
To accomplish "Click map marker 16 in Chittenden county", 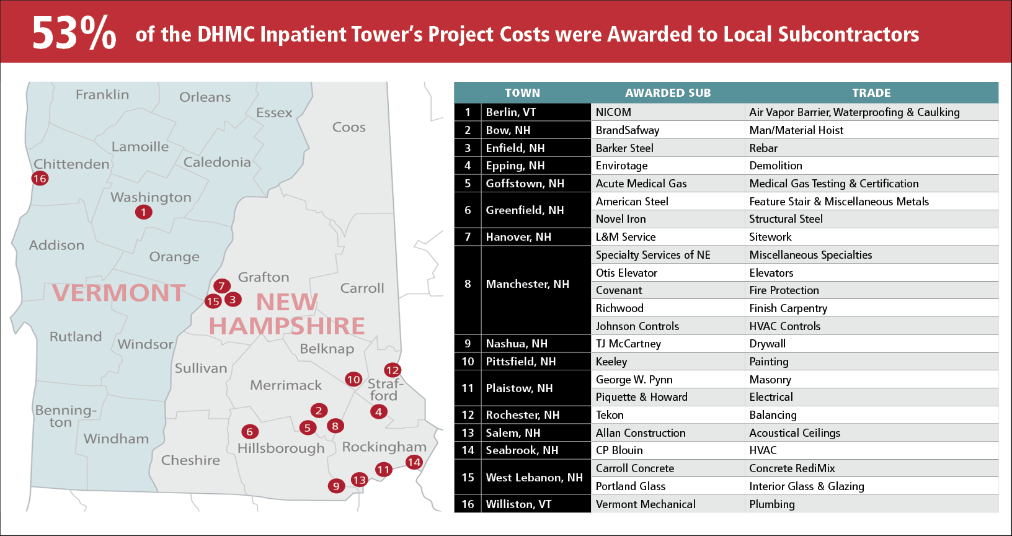I will click(x=40, y=179).
